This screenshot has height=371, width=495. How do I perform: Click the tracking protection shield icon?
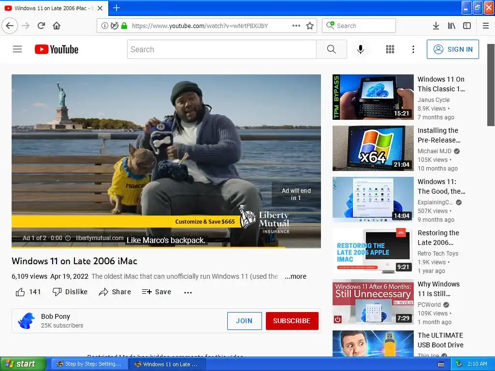[x=114, y=26]
